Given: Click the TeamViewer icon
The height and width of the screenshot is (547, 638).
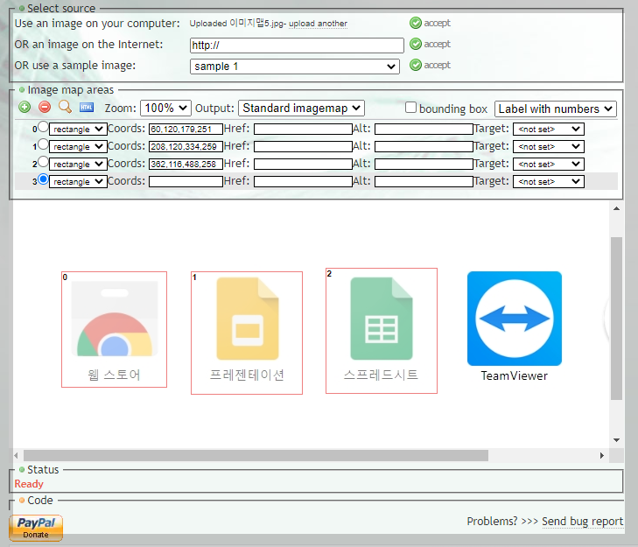Looking at the screenshot, I should (x=515, y=319).
